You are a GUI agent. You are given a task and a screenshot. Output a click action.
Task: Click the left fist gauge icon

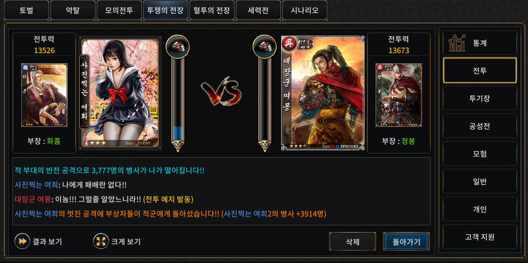click(x=178, y=47)
